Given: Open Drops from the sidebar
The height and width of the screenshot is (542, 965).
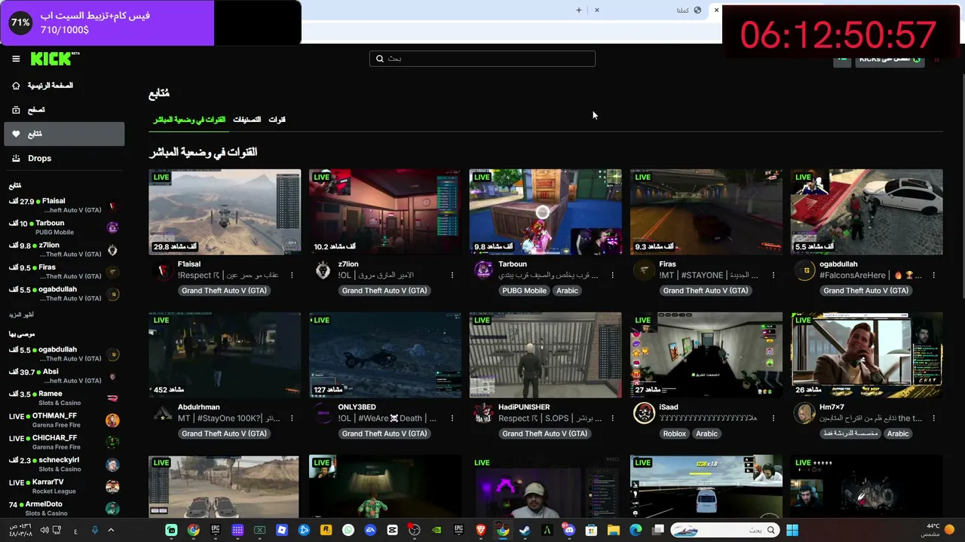Looking at the screenshot, I should pyautogui.click(x=64, y=158).
